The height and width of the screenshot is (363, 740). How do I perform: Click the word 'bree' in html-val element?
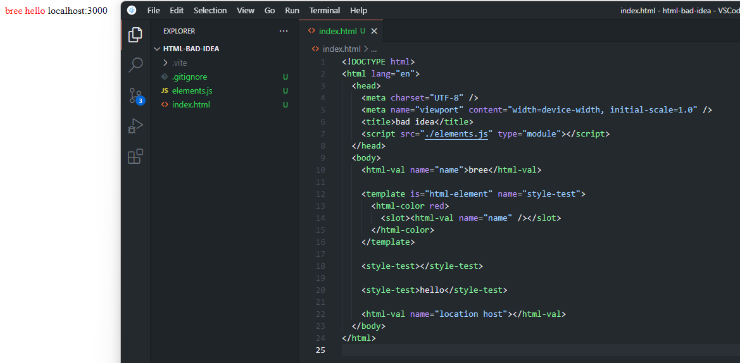click(477, 169)
